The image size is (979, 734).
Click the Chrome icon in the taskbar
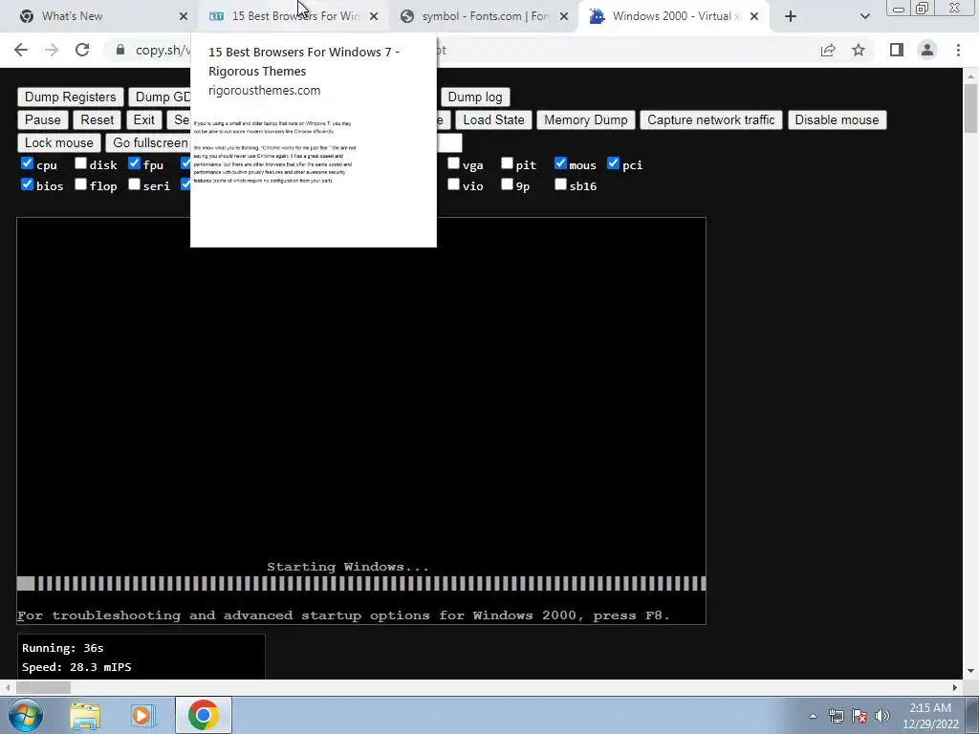coord(203,715)
